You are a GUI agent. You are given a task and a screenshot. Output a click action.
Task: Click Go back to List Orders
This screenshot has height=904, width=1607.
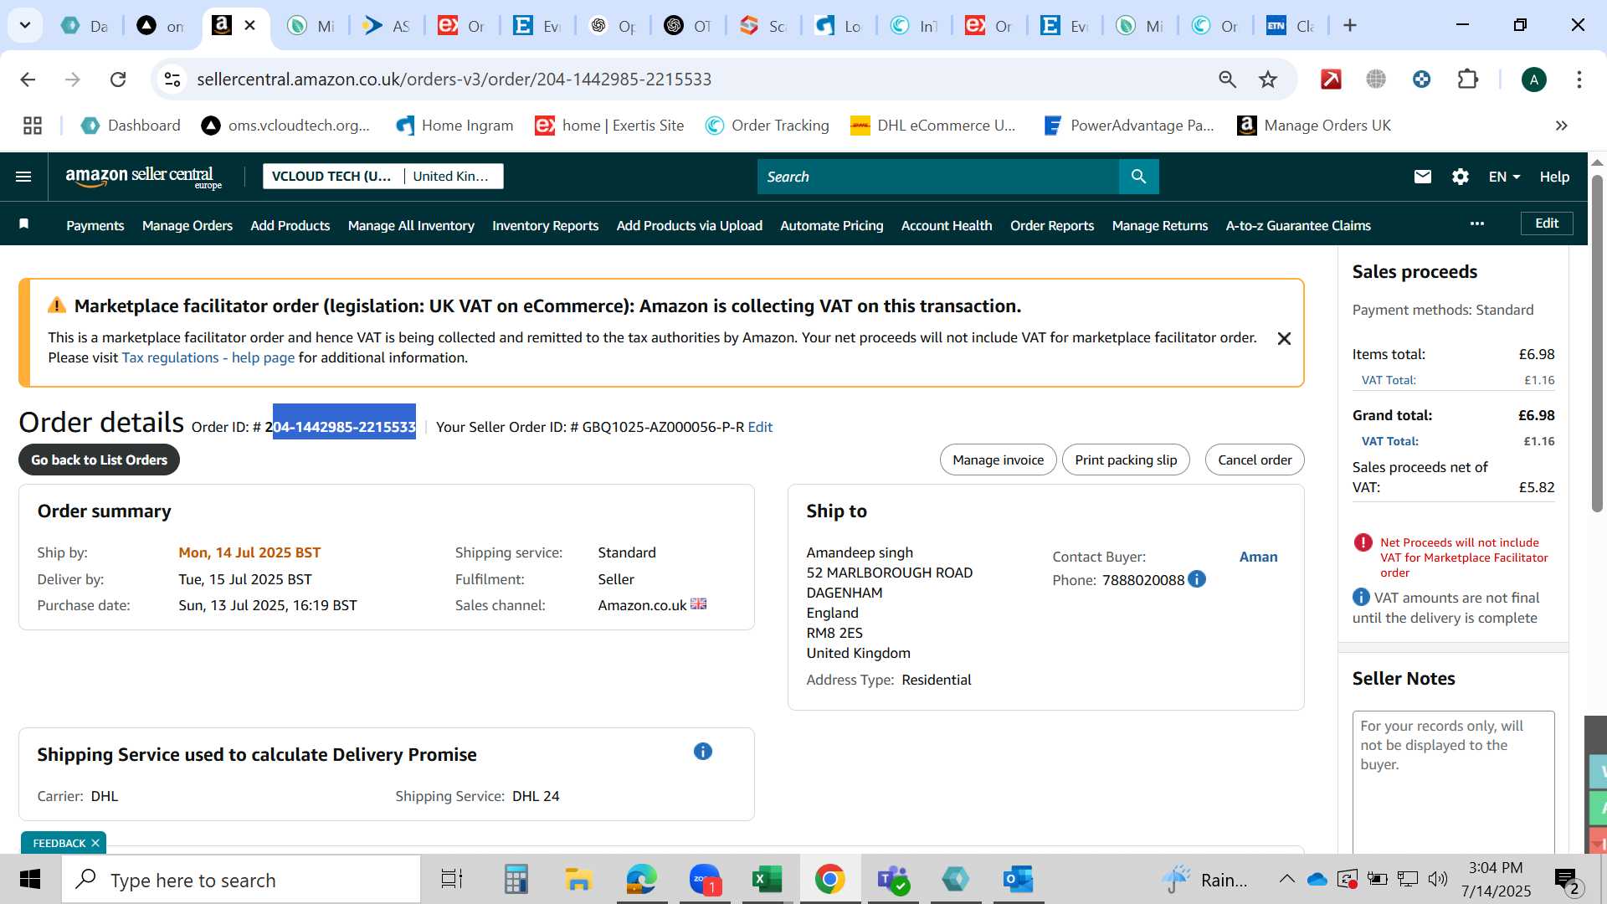tap(99, 460)
